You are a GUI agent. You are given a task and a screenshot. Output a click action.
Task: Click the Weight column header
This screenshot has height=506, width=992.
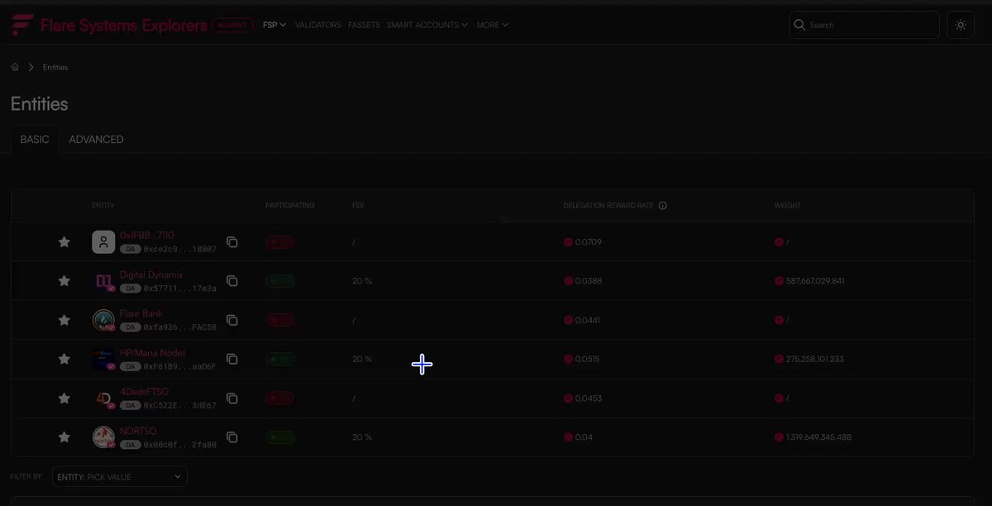point(788,205)
